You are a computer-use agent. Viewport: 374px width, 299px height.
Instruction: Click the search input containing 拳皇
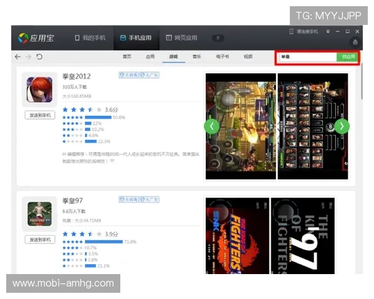[308, 57]
